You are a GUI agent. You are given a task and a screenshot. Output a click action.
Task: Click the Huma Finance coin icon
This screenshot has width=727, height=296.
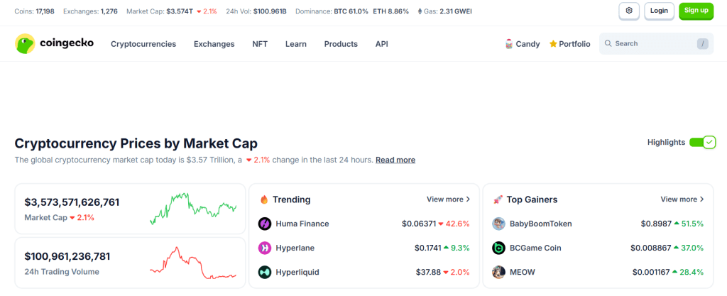pyautogui.click(x=265, y=224)
